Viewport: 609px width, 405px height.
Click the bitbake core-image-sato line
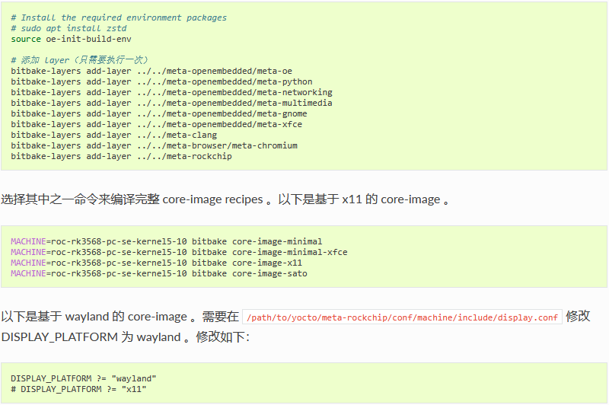pos(159,274)
